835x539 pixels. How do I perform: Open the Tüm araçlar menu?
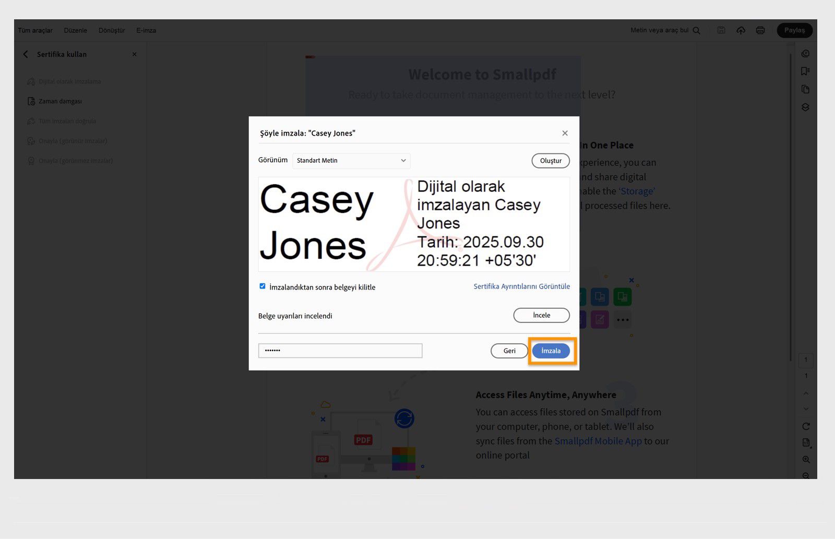point(35,30)
